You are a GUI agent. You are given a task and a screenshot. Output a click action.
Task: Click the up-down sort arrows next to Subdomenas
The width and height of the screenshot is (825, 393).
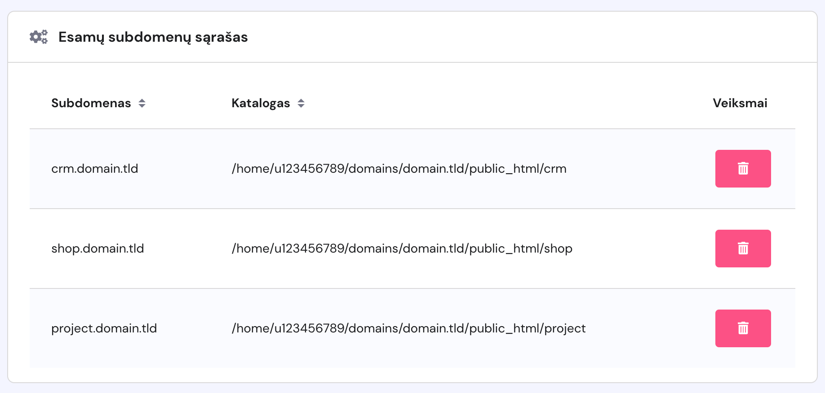click(x=142, y=103)
